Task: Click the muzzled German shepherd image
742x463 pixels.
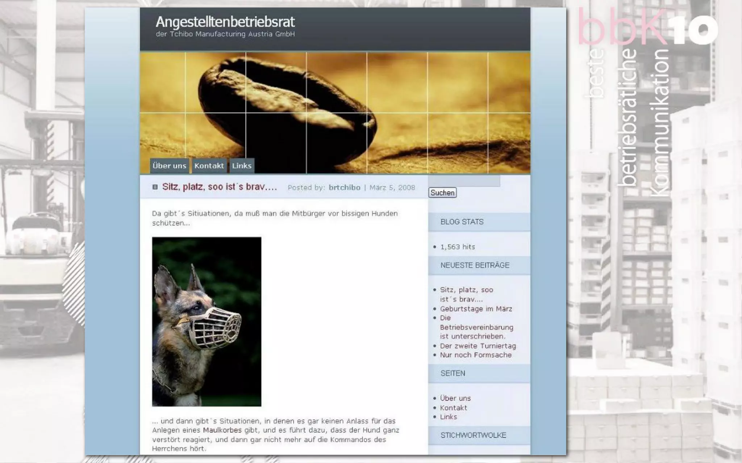Action: 207,322
